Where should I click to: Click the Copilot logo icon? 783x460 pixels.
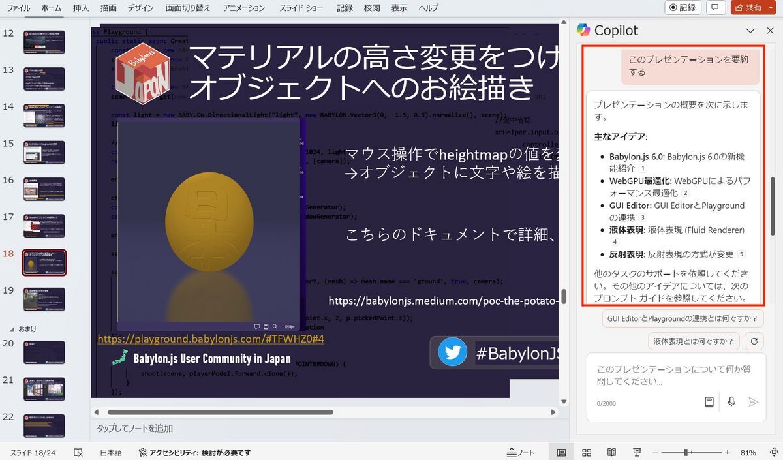(583, 30)
